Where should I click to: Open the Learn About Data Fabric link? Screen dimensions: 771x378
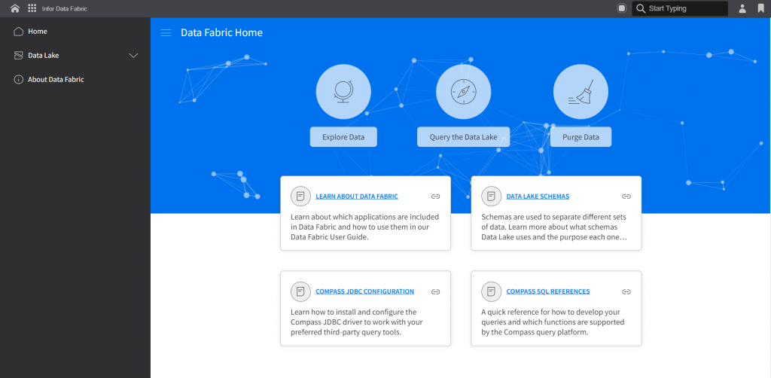tap(356, 197)
